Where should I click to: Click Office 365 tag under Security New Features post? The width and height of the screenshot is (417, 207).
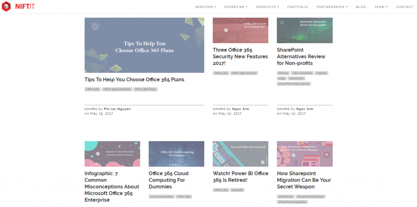tap(221, 73)
